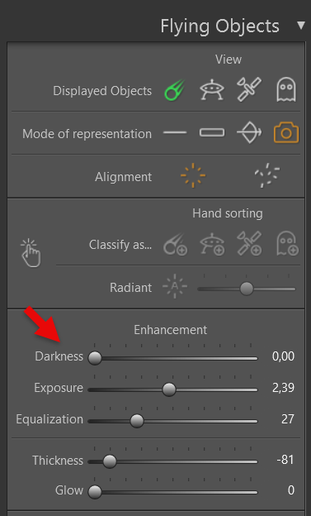Classify selection as ghost
The width and height of the screenshot is (311, 516).
(x=287, y=244)
